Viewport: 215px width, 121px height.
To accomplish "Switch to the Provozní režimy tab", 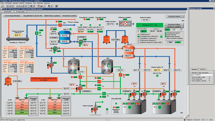I will pos(20,12).
